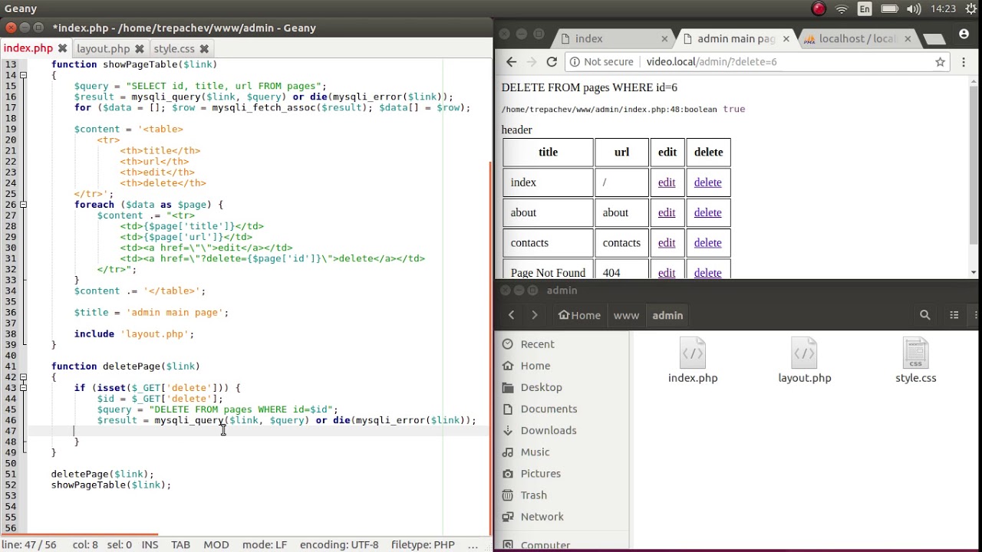Open the system gear menu
This screenshot has width=982, height=552.
[971, 9]
